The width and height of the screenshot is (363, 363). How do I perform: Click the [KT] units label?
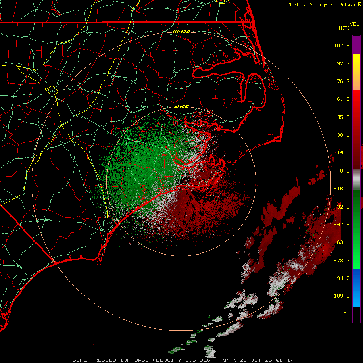coord(344,28)
